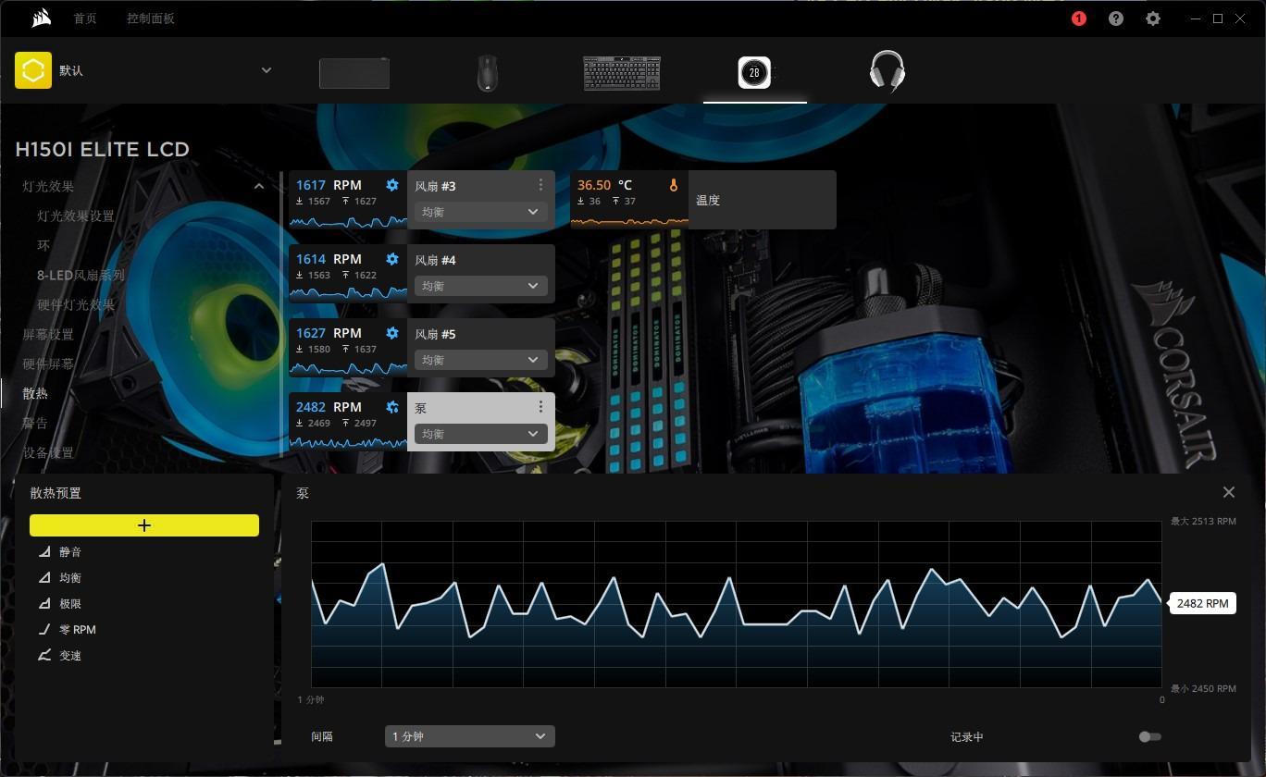
Task: Click the 散热预置 panel heading
Action: coord(56,493)
